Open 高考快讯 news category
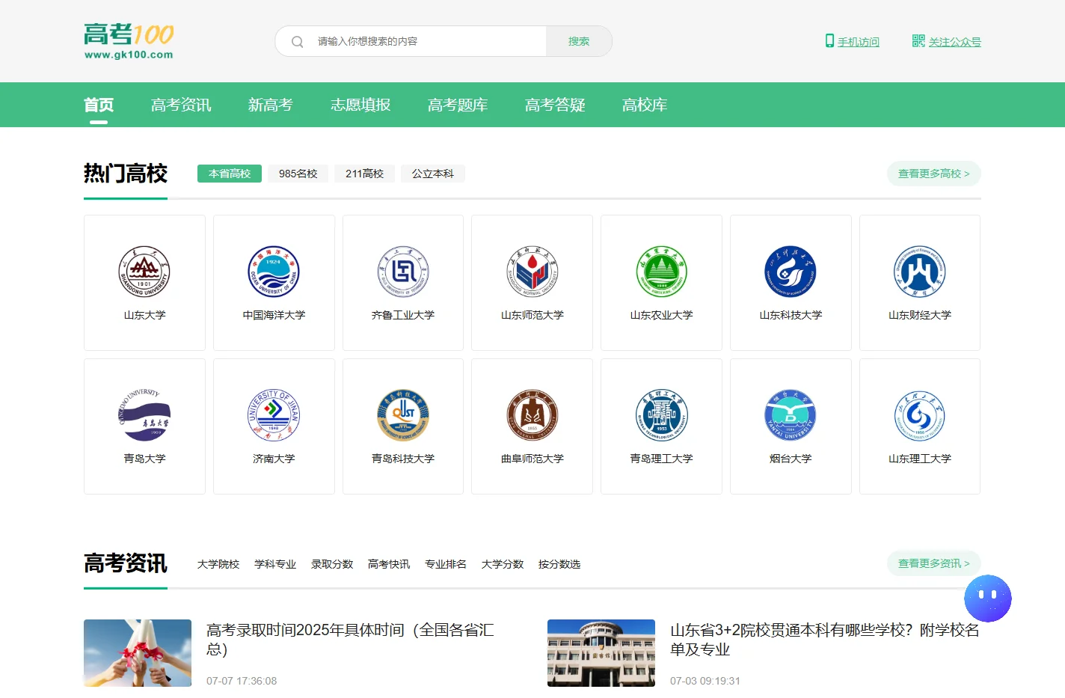The width and height of the screenshot is (1065, 698). coord(389,564)
